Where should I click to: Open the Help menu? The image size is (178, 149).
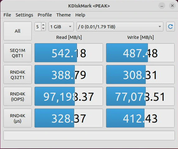pyautogui.click(x=80, y=15)
